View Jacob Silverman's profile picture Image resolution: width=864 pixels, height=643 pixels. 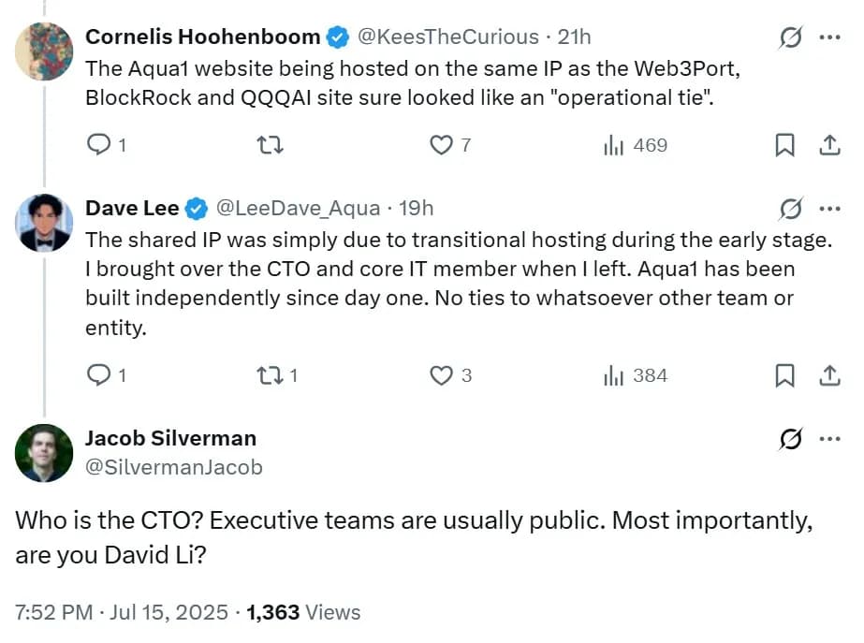pos(44,453)
